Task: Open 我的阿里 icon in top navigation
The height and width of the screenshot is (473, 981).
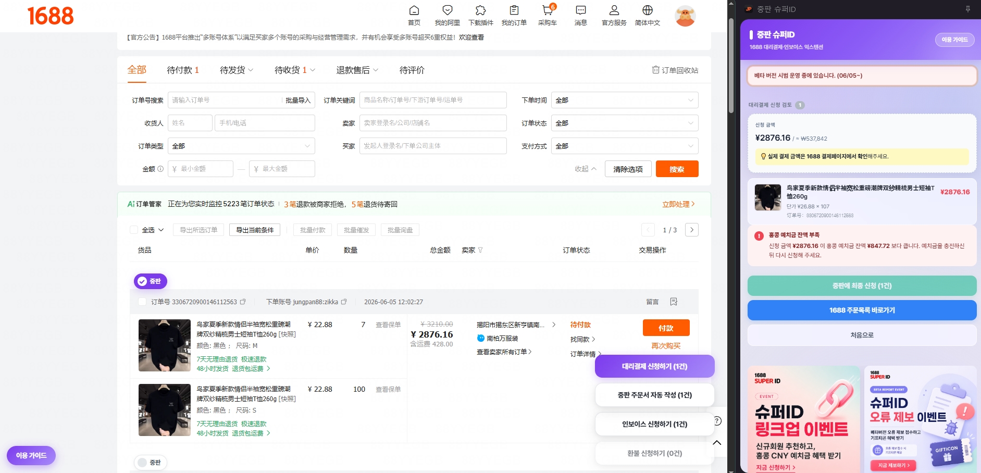Action: tap(448, 10)
